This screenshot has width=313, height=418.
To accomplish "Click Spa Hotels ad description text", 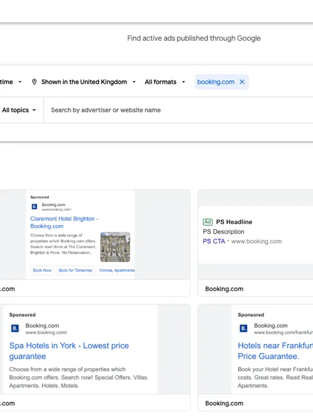I will [79, 377].
